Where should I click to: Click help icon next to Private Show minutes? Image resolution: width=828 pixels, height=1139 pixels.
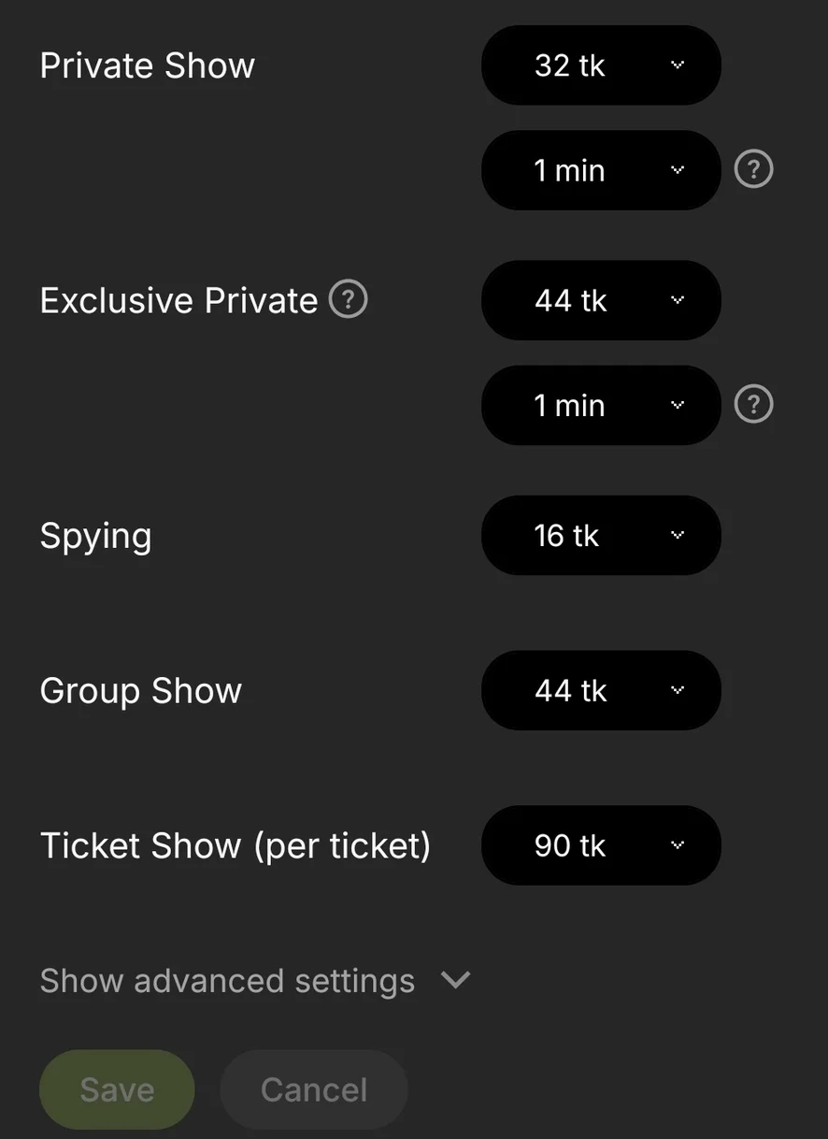click(x=753, y=170)
